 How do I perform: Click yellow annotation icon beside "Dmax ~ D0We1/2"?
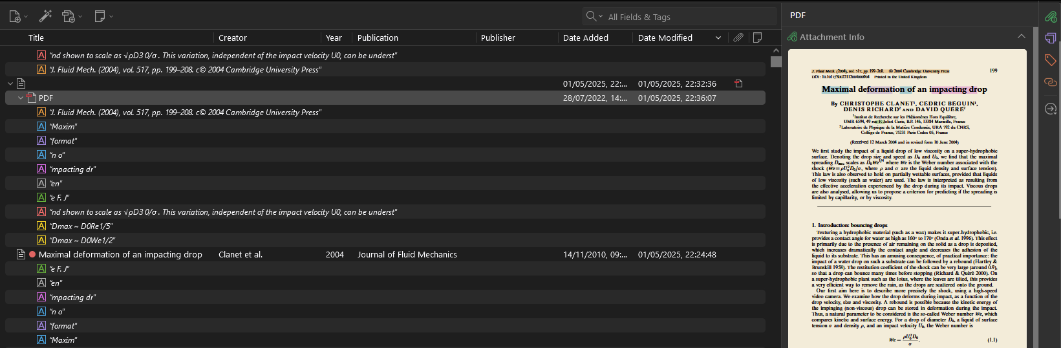click(41, 240)
